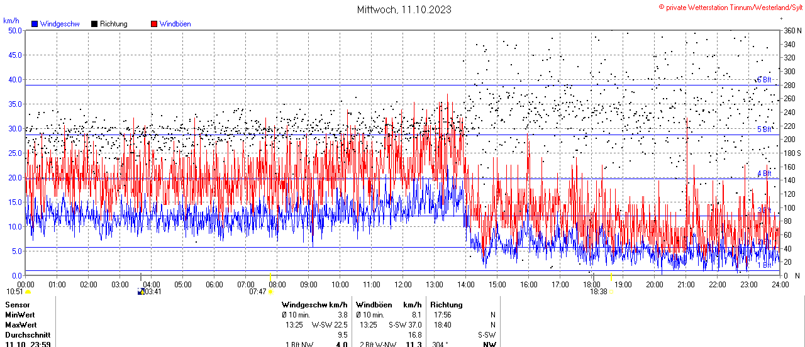Click the '4 Bft' Beaufort line label
The width and height of the screenshot is (805, 347).
(x=764, y=173)
